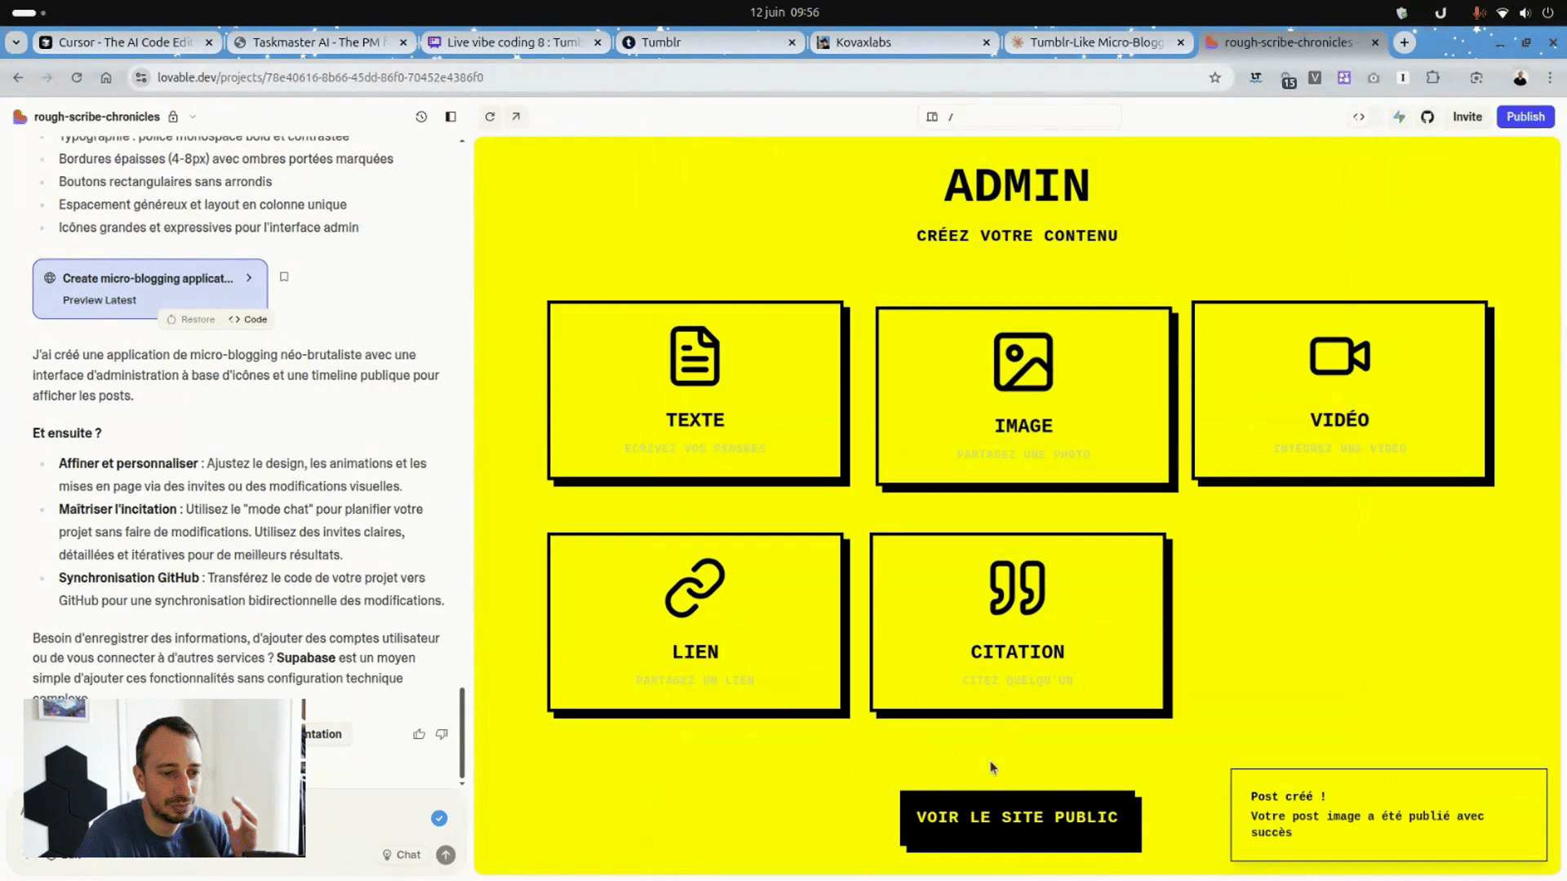Open GitHub sync icon
This screenshot has width=1567, height=881.
(1427, 117)
